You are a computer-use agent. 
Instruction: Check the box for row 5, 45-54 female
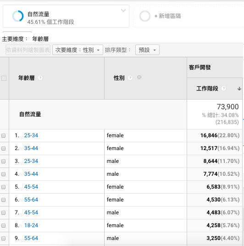pyautogui.click(x=4, y=187)
